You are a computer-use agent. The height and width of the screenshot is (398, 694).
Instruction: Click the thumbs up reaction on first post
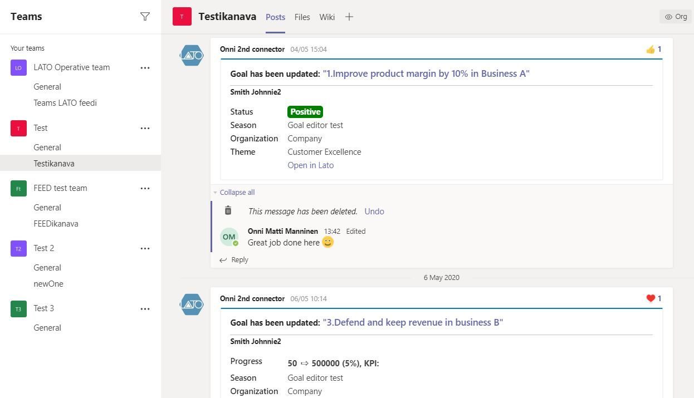[x=653, y=50]
